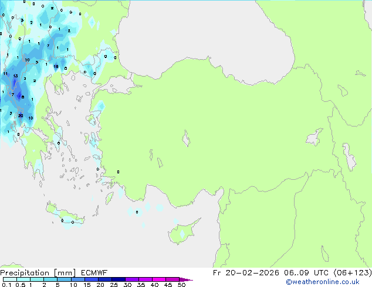Click the '0.1' legend scale label
This screenshot has height=287, width=372.
[6, 285]
